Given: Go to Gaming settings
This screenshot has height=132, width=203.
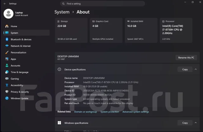Looking at the screenshot, I should pos(27,79).
